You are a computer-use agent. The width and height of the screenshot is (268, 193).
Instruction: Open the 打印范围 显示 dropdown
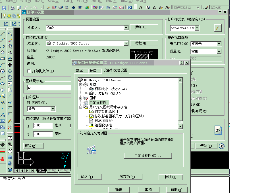pyautogui.click(x=53, y=109)
